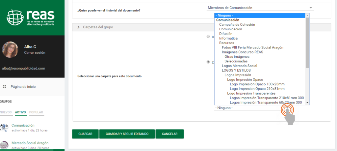Select the Activo groups tab
Image resolution: width=337 pixels, height=151 pixels.
coord(20,112)
